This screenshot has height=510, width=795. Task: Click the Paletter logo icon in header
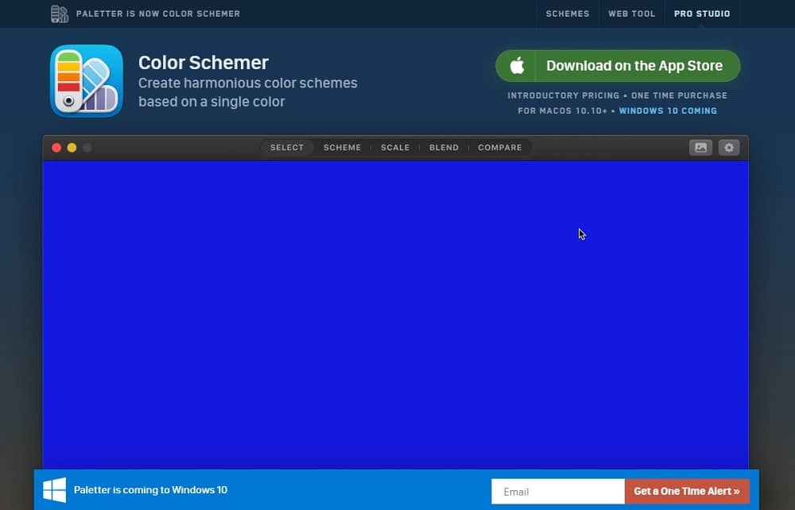click(60, 14)
